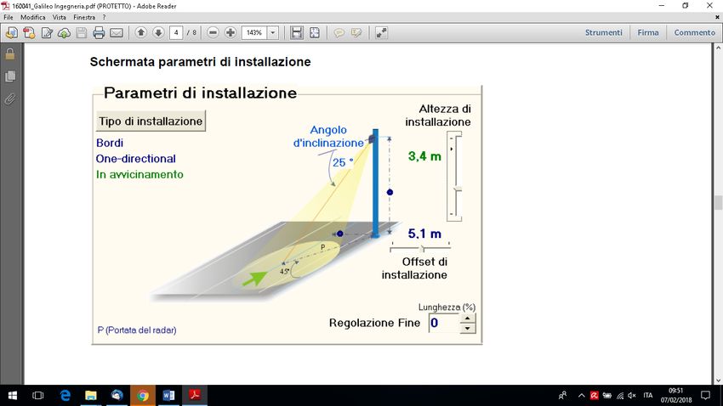Enter read mode with the expand-arrows icon
Viewport: 723px width, 406px height.
point(381,32)
